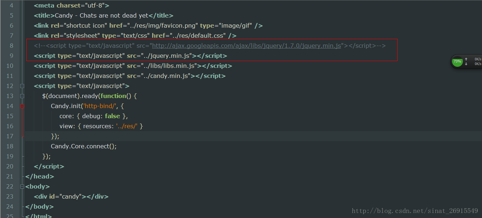This screenshot has width=482, height=218.
Task: Click the '../res/' resources string
Action: (127, 126)
